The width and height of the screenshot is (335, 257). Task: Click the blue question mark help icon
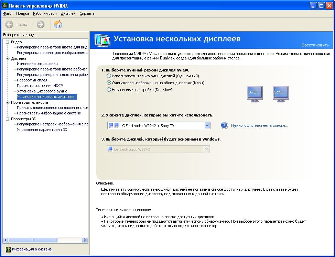[224, 125]
